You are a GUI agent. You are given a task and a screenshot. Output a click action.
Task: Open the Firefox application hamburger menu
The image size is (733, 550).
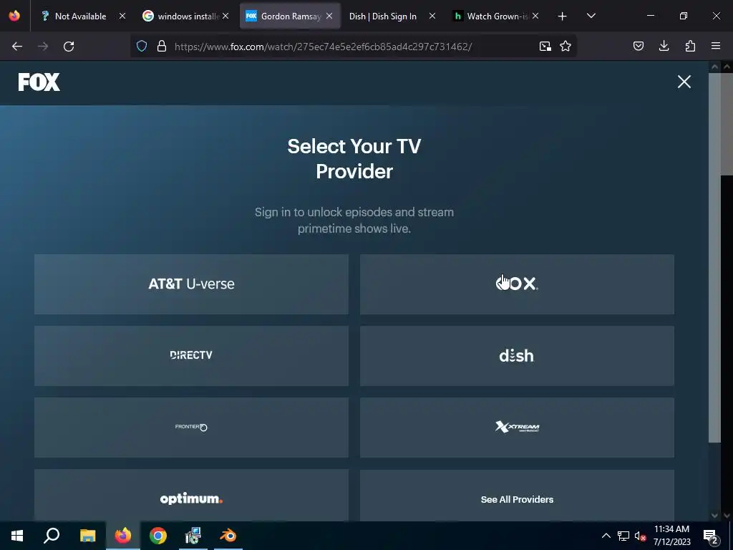click(716, 46)
